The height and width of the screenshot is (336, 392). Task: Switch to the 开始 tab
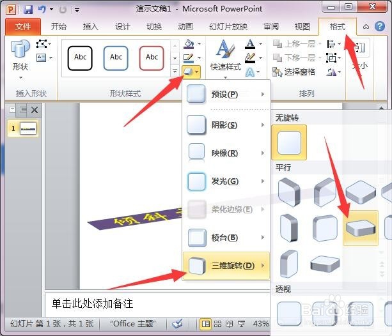(x=59, y=26)
